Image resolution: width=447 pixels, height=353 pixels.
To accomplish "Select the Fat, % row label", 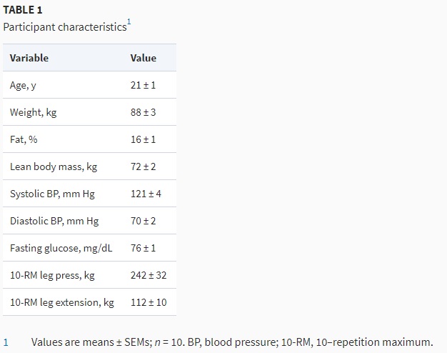I will (24, 139).
